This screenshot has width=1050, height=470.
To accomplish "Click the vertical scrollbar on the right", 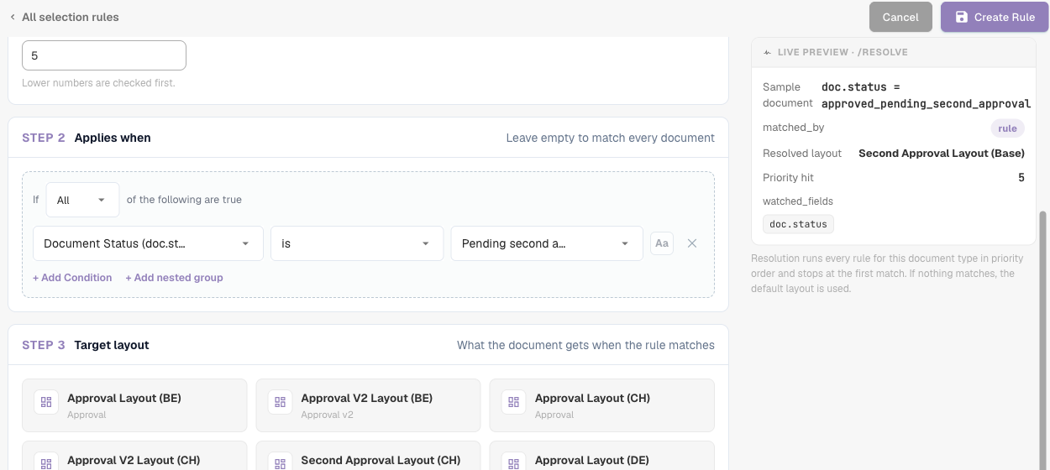I will pos(1044,336).
